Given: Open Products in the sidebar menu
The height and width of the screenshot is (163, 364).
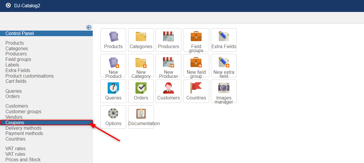Looking at the screenshot, I should coord(15,43).
